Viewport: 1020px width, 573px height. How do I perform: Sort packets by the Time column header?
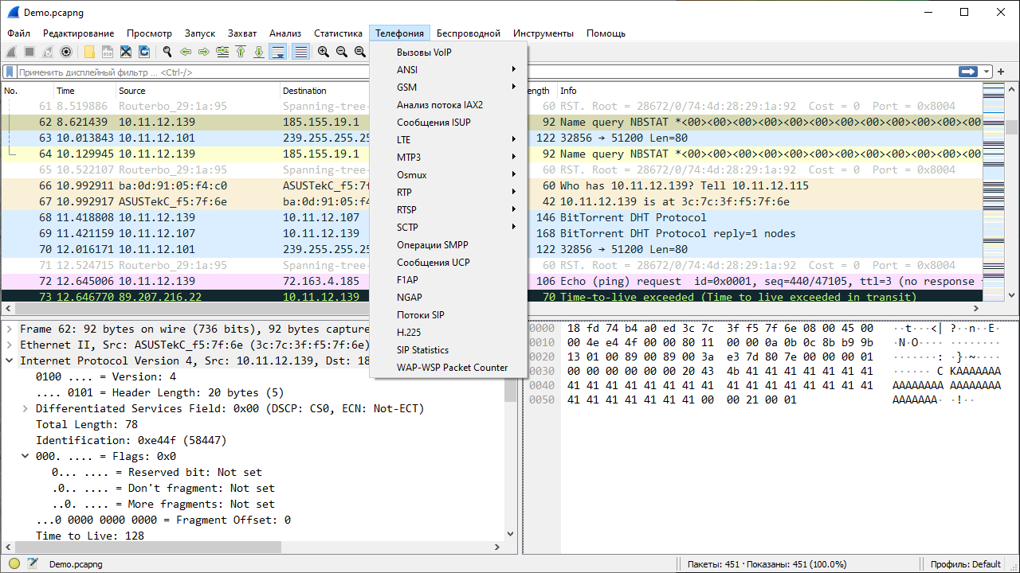(x=84, y=91)
